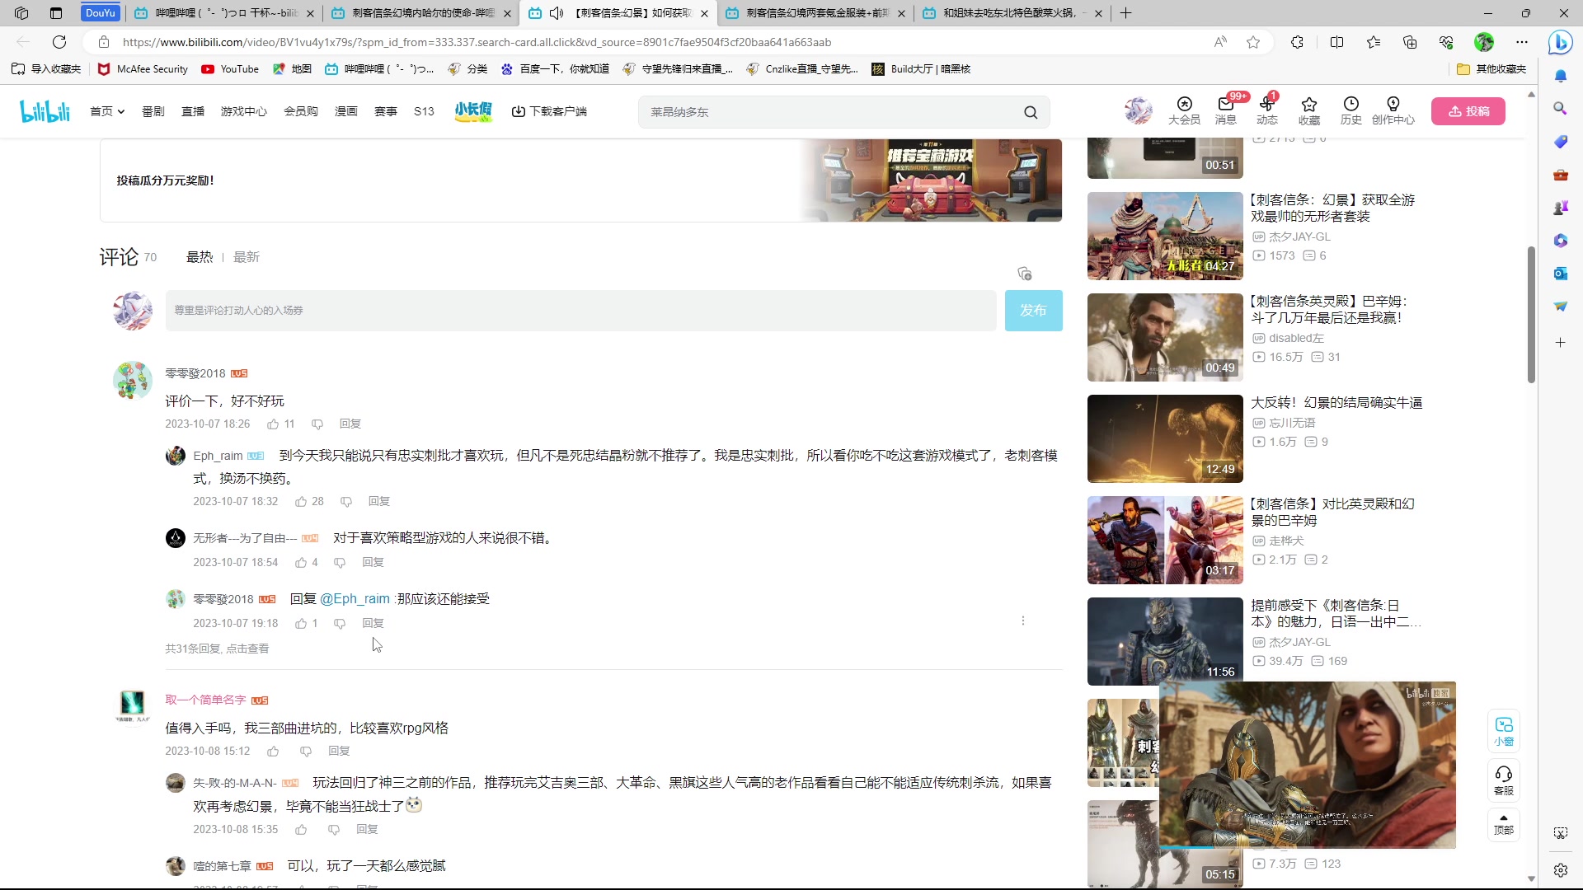Open the 历史 history clock icon
Image resolution: width=1583 pixels, height=890 pixels.
tap(1351, 111)
